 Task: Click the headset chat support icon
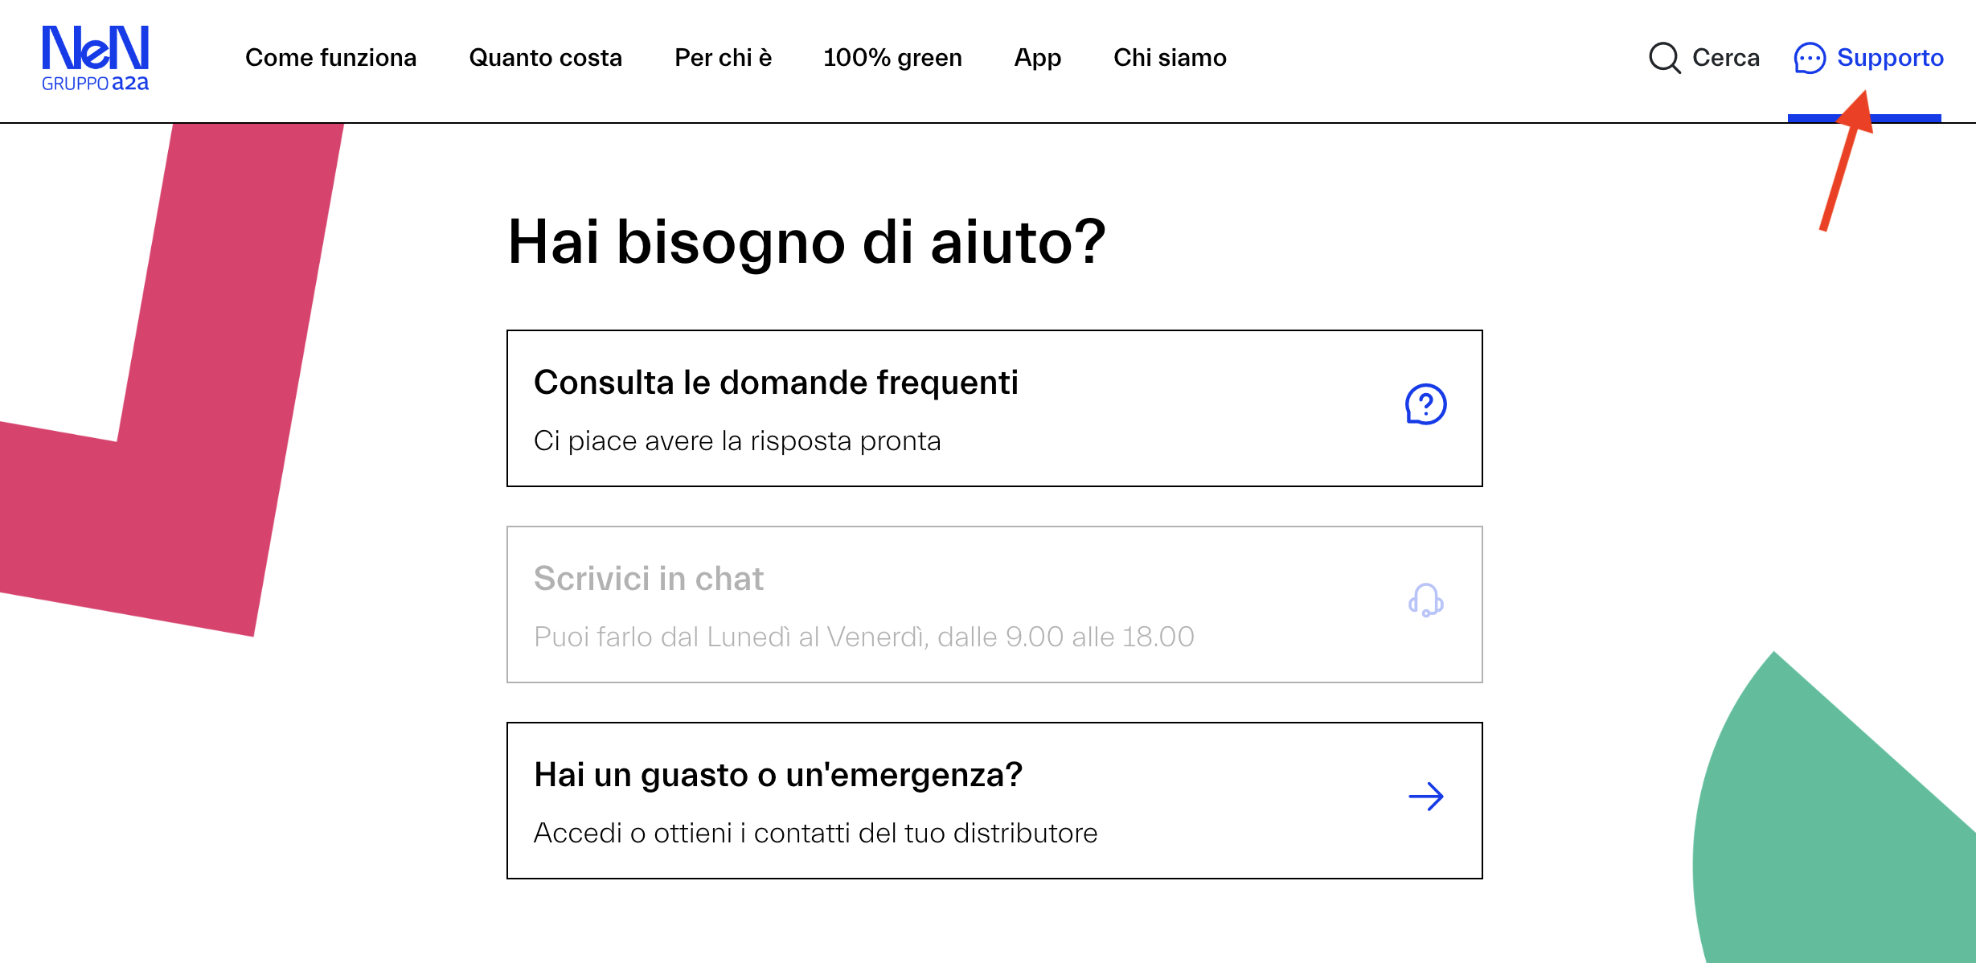click(x=1425, y=600)
